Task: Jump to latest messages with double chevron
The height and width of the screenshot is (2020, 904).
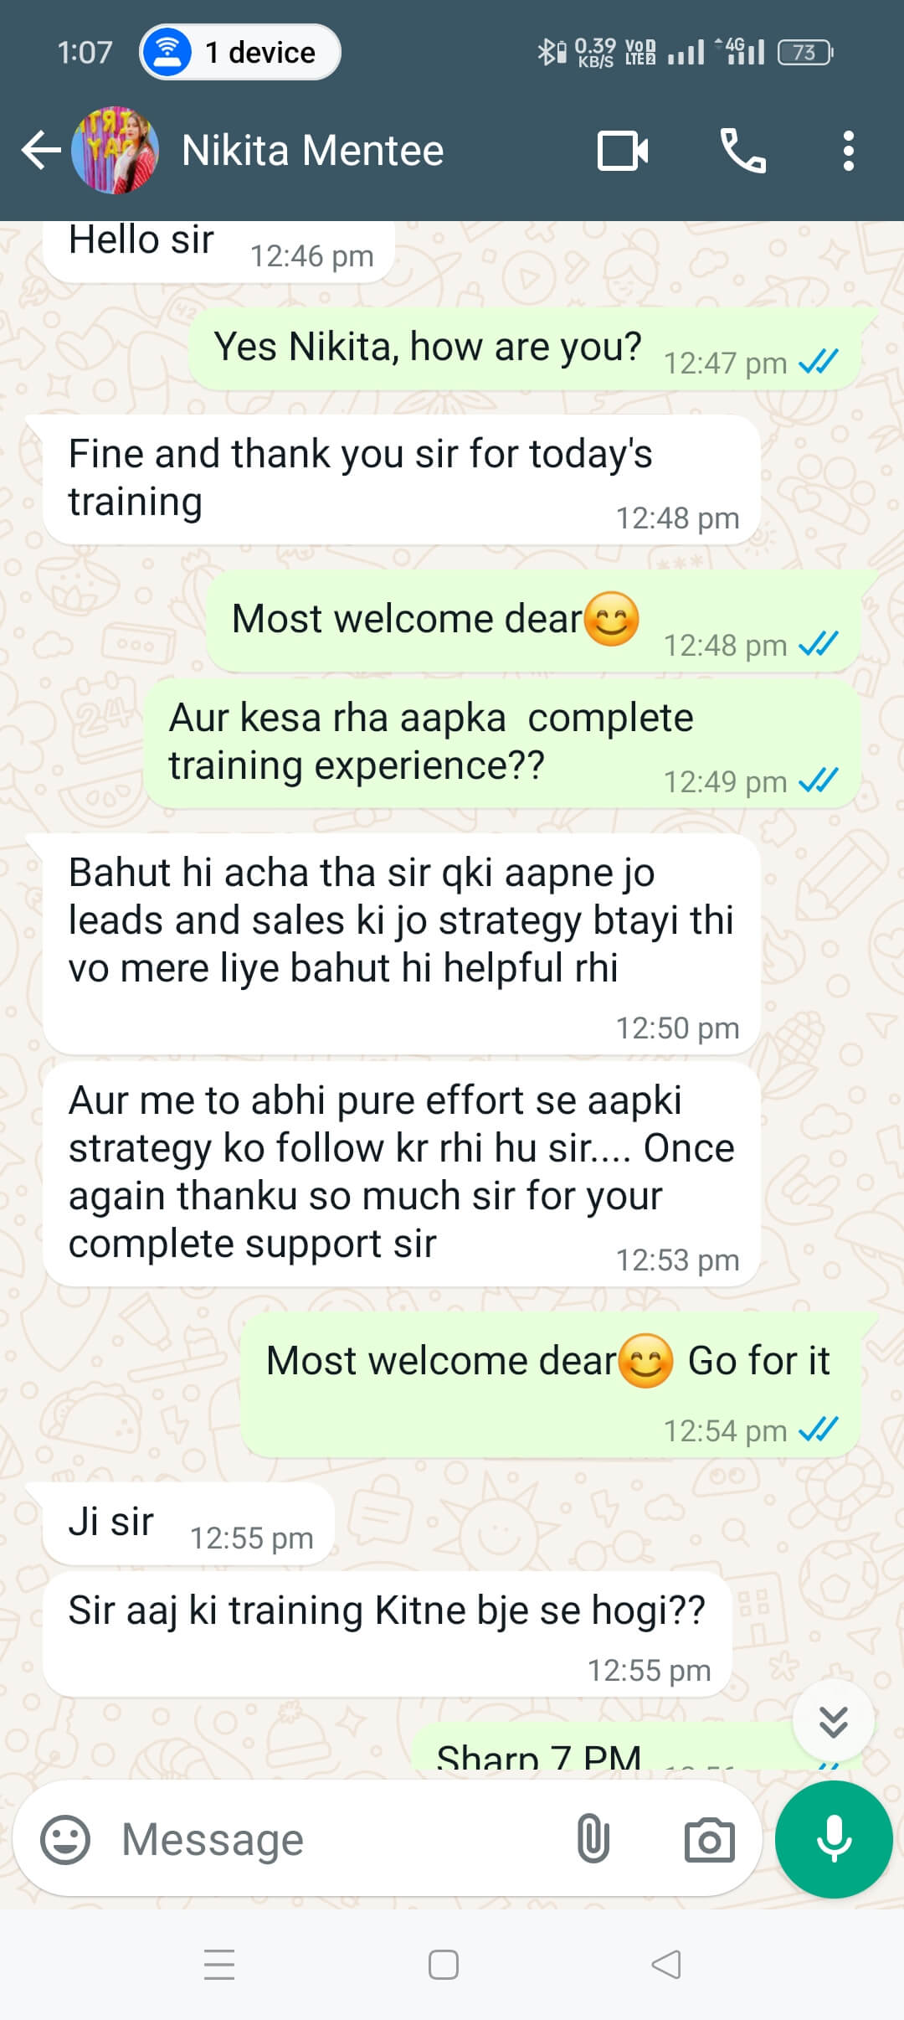Action: (x=833, y=1722)
